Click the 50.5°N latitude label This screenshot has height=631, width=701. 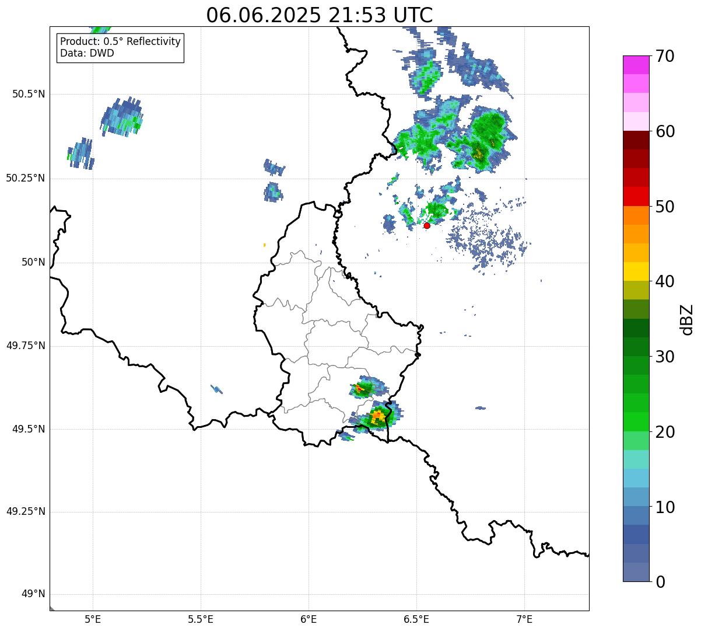[29, 94]
